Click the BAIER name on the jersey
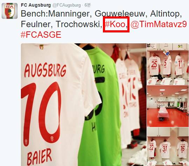 pos(40,157)
